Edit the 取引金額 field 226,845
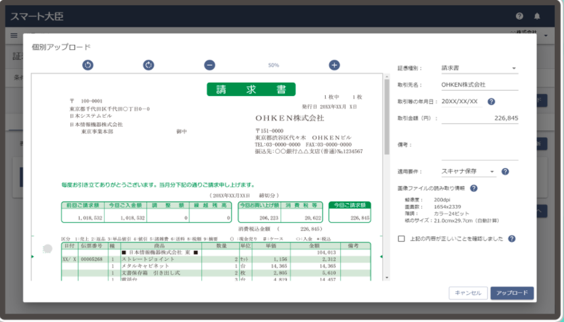Image resolution: width=564 pixels, height=322 pixels. [480, 118]
